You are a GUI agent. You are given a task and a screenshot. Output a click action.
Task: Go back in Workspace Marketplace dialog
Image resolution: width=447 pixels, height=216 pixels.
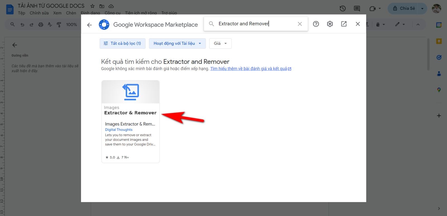click(x=89, y=25)
